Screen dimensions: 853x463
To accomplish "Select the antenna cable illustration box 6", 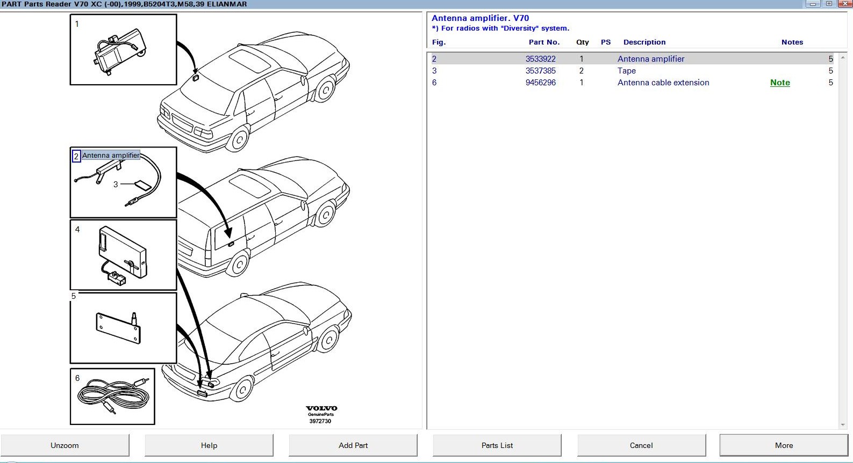I will [x=112, y=396].
